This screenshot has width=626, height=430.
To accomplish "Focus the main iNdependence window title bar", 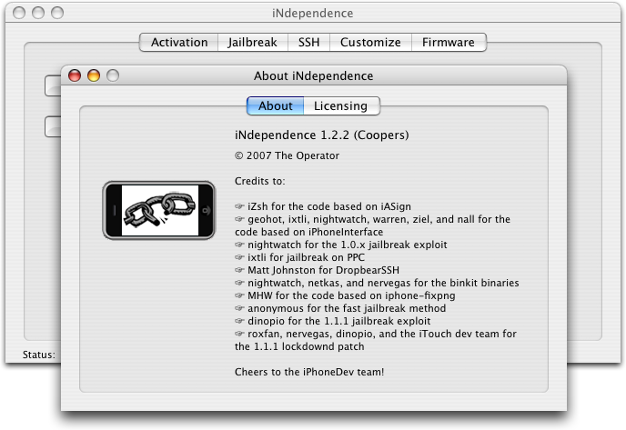I will [x=312, y=14].
